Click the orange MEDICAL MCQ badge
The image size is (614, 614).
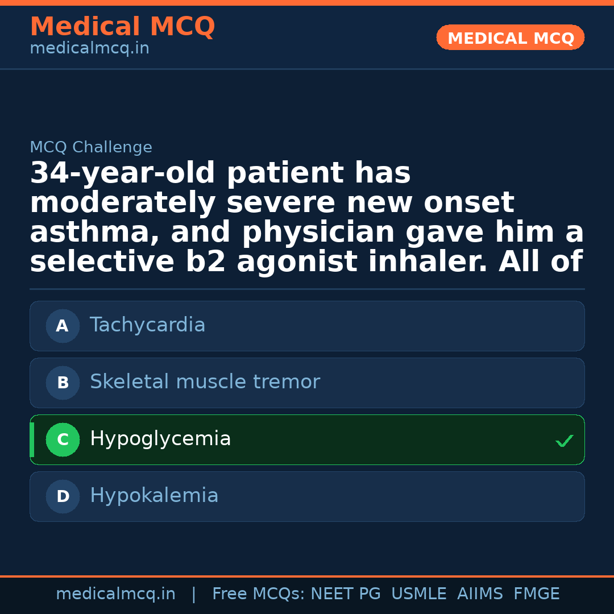pos(510,38)
